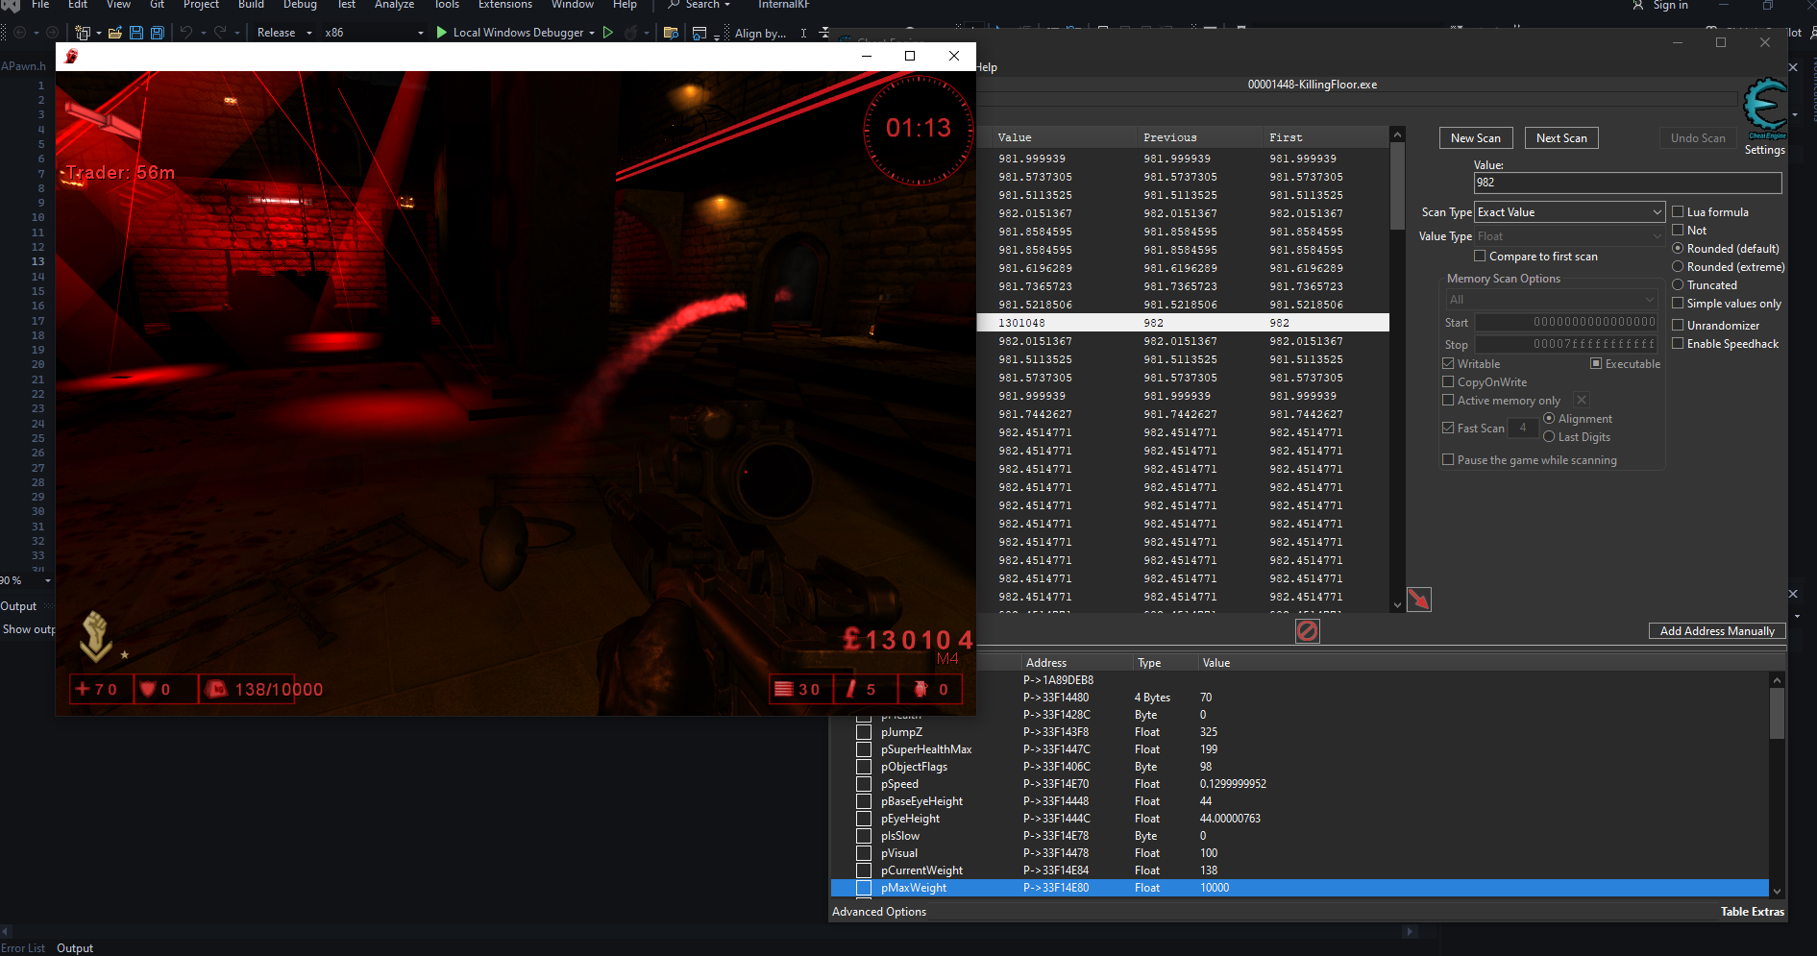The image size is (1817, 956).
Task: Click the New Project icon on the toolbar
Action: pos(82,32)
